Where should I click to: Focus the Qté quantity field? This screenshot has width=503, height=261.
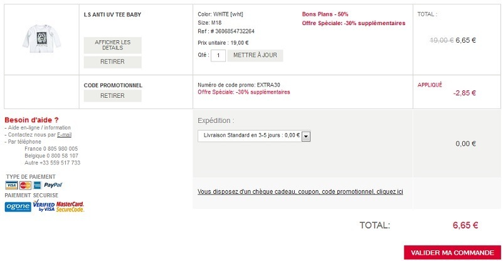(218, 55)
